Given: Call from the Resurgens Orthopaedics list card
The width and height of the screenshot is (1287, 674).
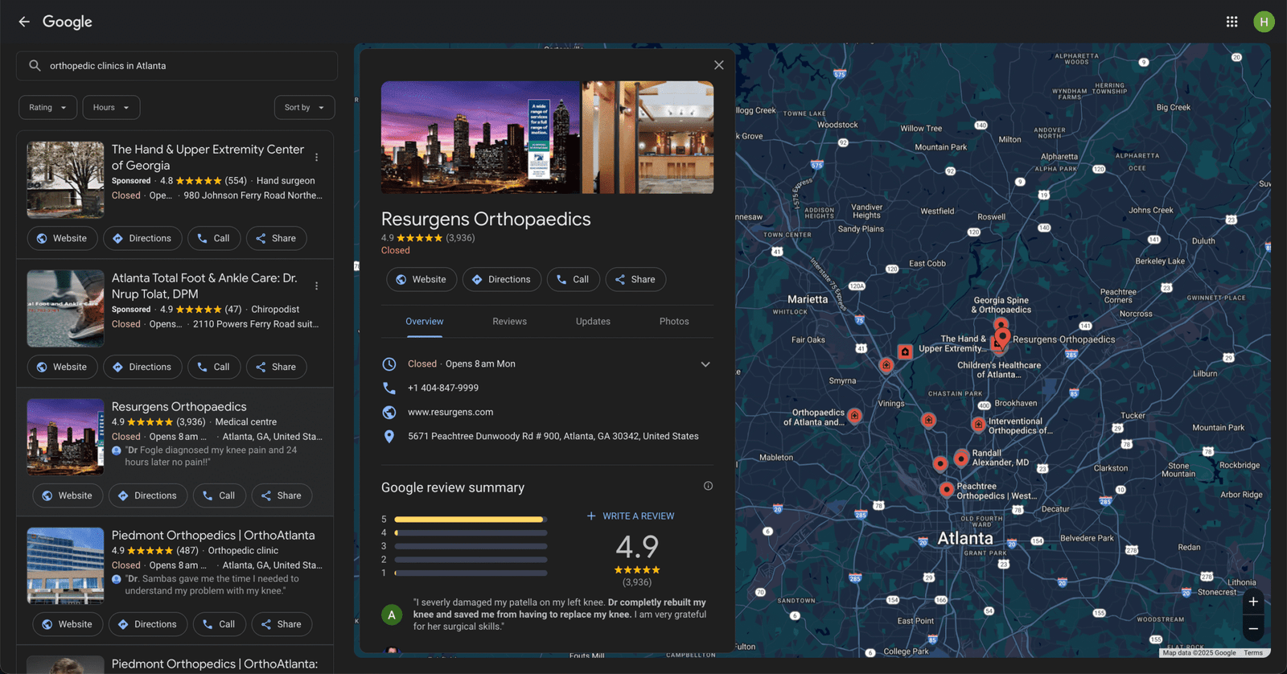Looking at the screenshot, I should [220, 495].
